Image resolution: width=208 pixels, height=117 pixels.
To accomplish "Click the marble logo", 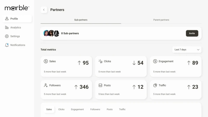I will pos(17,8).
